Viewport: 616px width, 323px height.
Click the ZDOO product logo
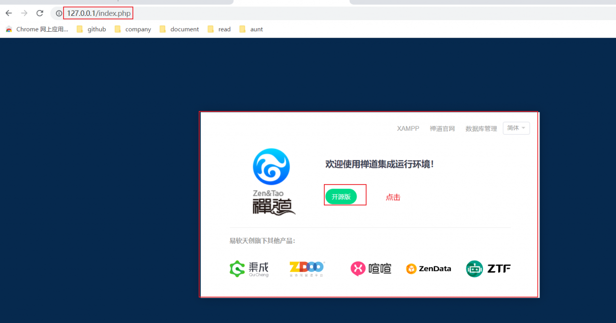tap(307, 268)
